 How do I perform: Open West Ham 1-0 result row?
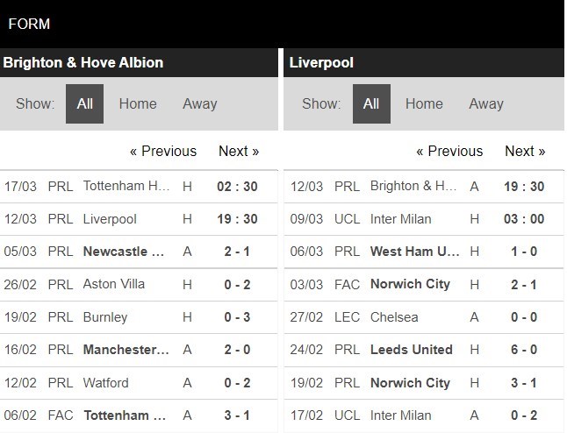[x=424, y=252]
